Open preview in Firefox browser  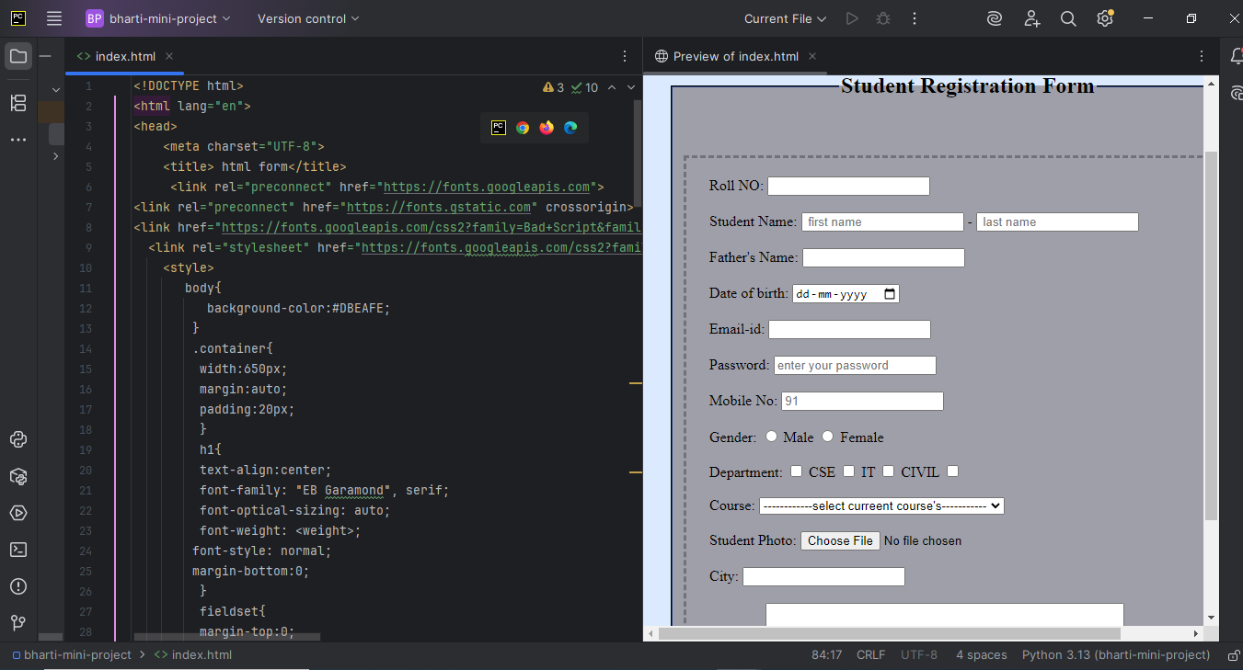coord(546,128)
